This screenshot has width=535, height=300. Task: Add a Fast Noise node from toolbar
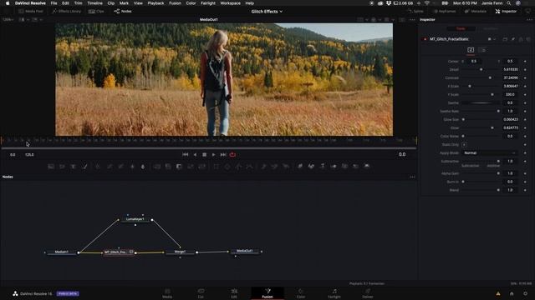point(62,167)
